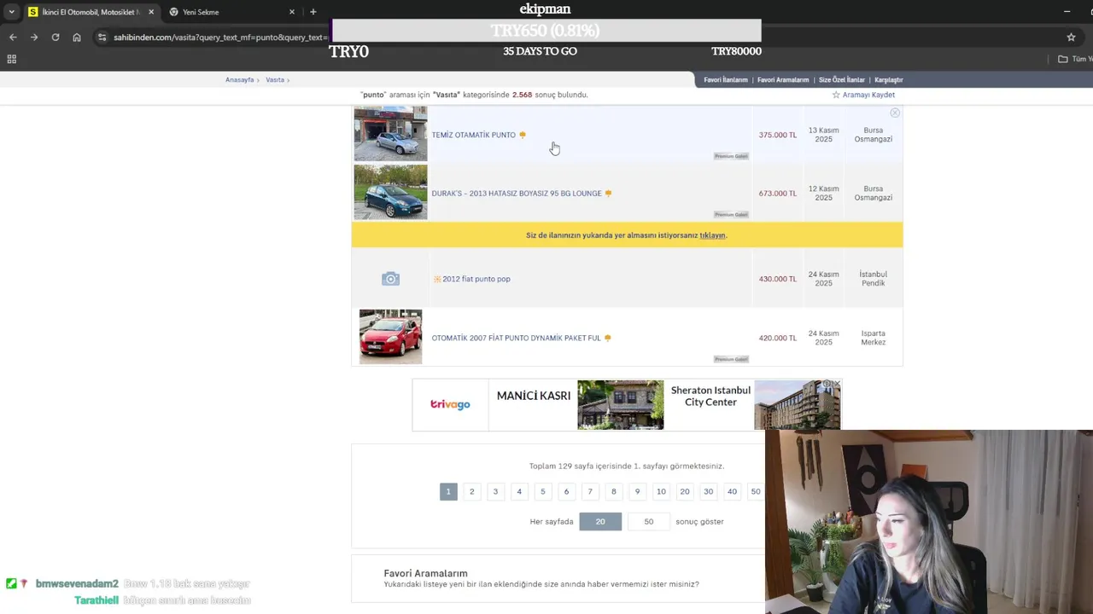
Task: Open the browser home button
Action: point(77,38)
